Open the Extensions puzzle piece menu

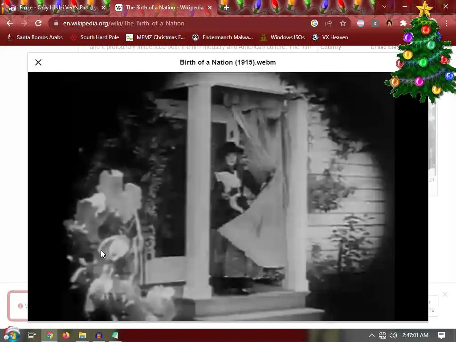click(403, 23)
